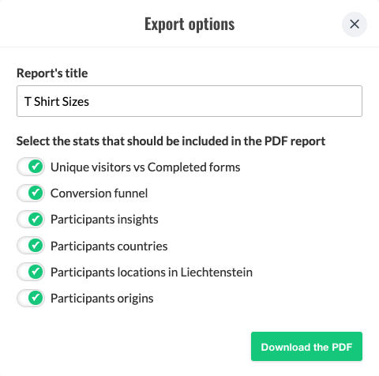The width and height of the screenshot is (379, 376).
Task: Click the 'Participants origins' label text
Action: [102, 299]
